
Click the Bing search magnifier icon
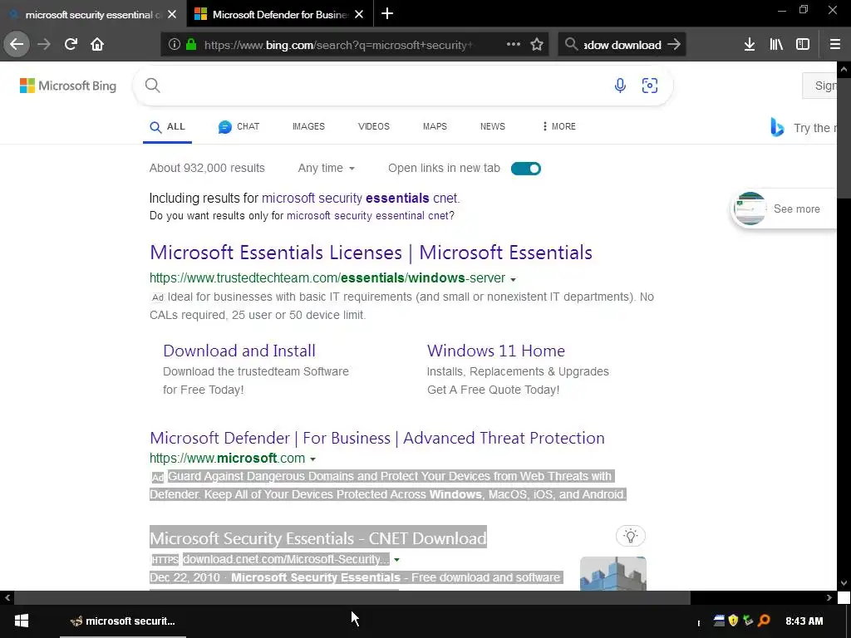[x=153, y=86]
